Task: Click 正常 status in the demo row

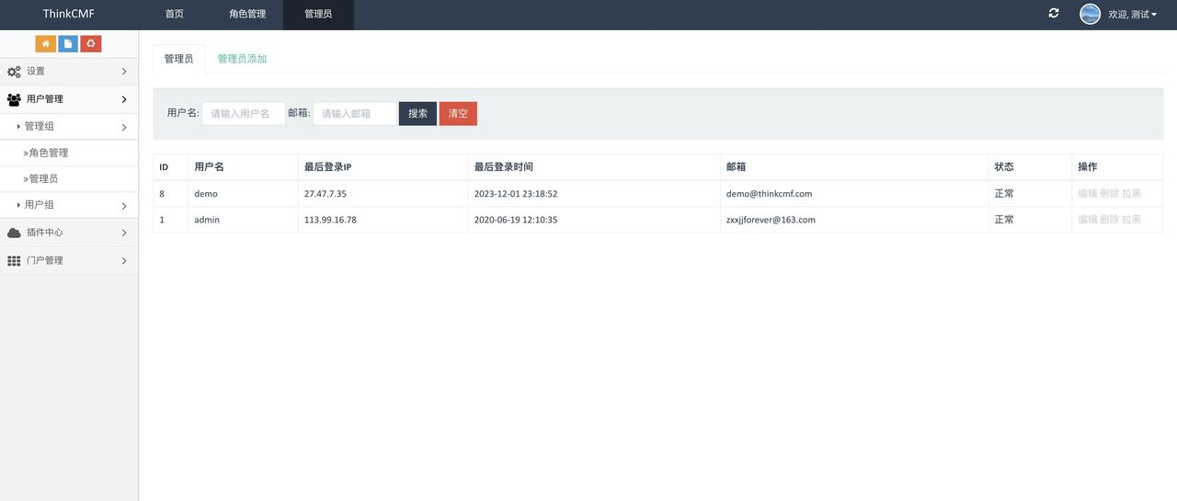Action: coord(1004,194)
